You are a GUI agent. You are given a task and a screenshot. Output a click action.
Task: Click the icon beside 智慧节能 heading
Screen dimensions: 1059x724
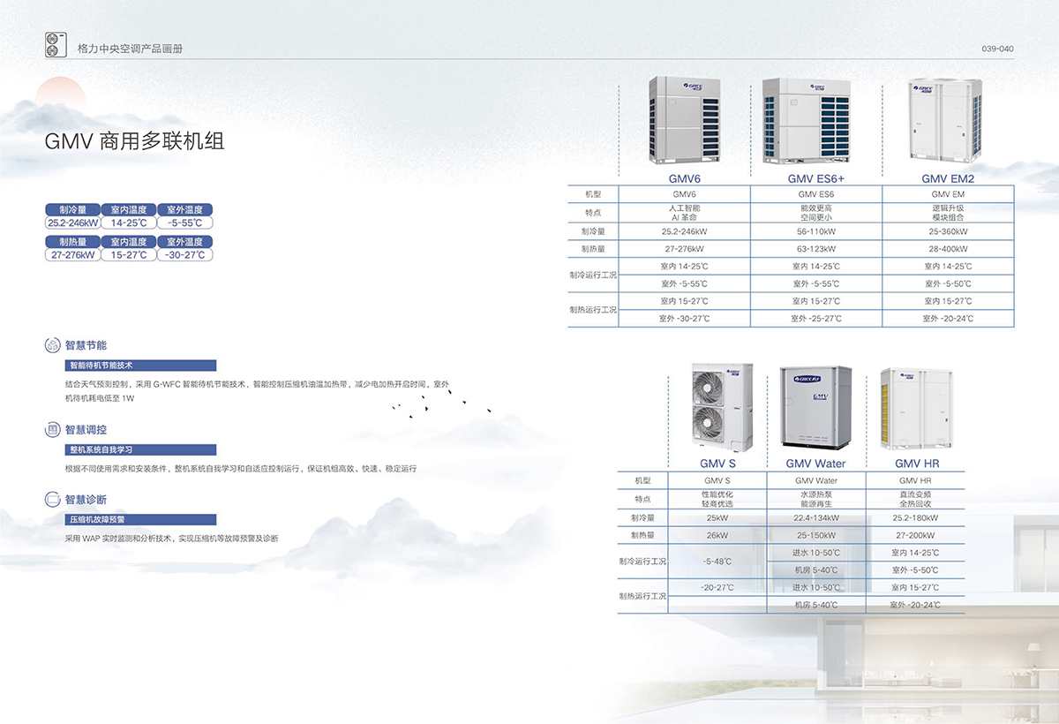(52, 345)
